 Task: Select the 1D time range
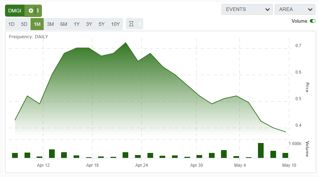11,24
